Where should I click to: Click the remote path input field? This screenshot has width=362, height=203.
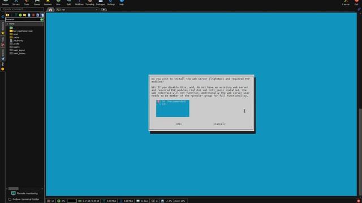click(23, 20)
